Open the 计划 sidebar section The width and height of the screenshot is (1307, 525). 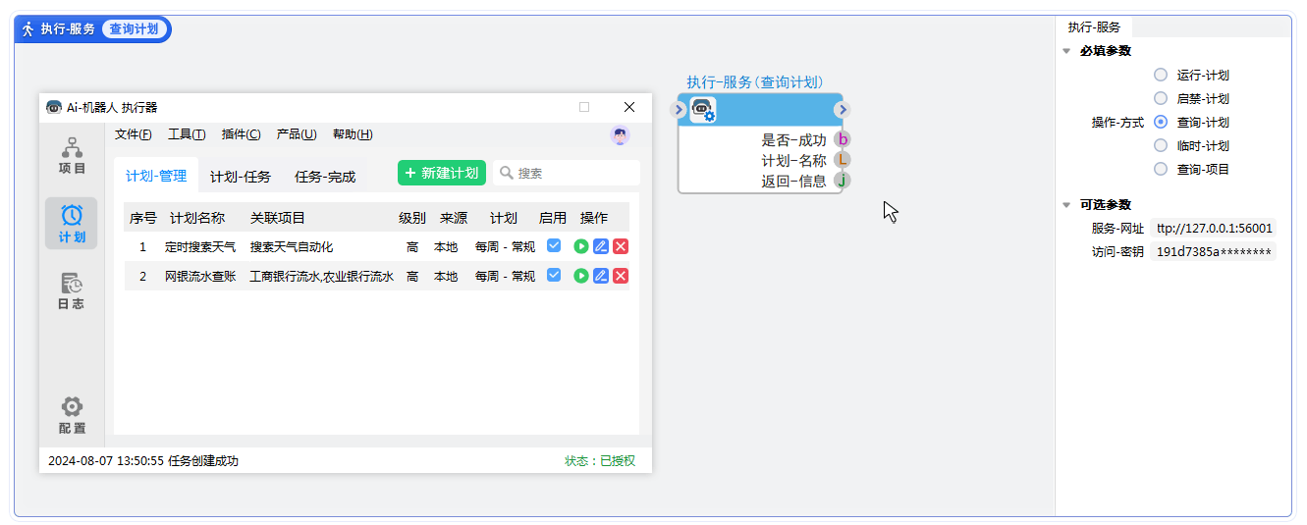[72, 223]
